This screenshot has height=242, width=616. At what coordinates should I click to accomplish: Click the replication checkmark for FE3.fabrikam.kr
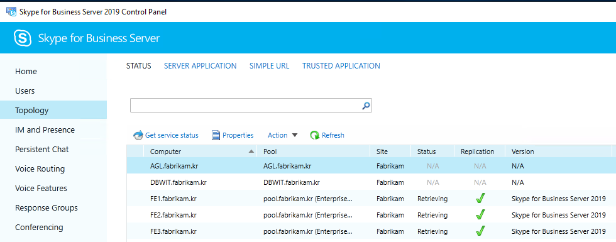[480, 231]
